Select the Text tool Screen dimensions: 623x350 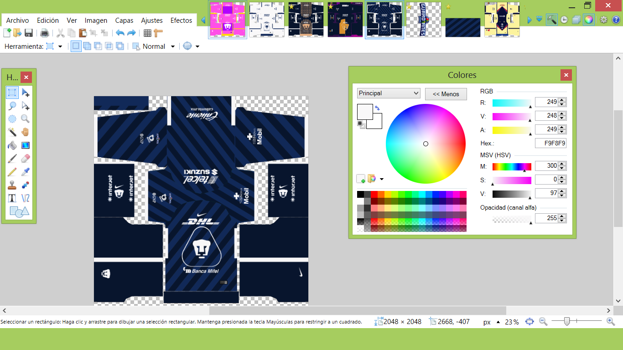coord(12,198)
